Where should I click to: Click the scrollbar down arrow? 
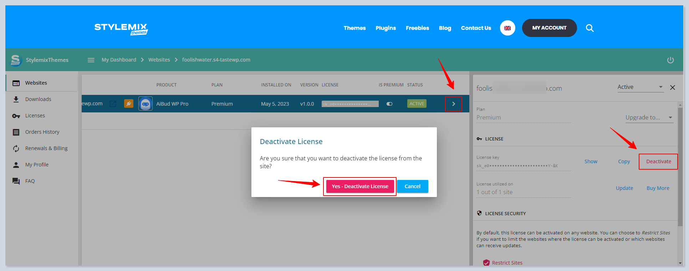(680, 263)
